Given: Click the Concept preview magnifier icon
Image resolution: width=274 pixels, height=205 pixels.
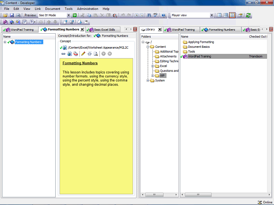Looking at the screenshot, I should coord(95,54).
